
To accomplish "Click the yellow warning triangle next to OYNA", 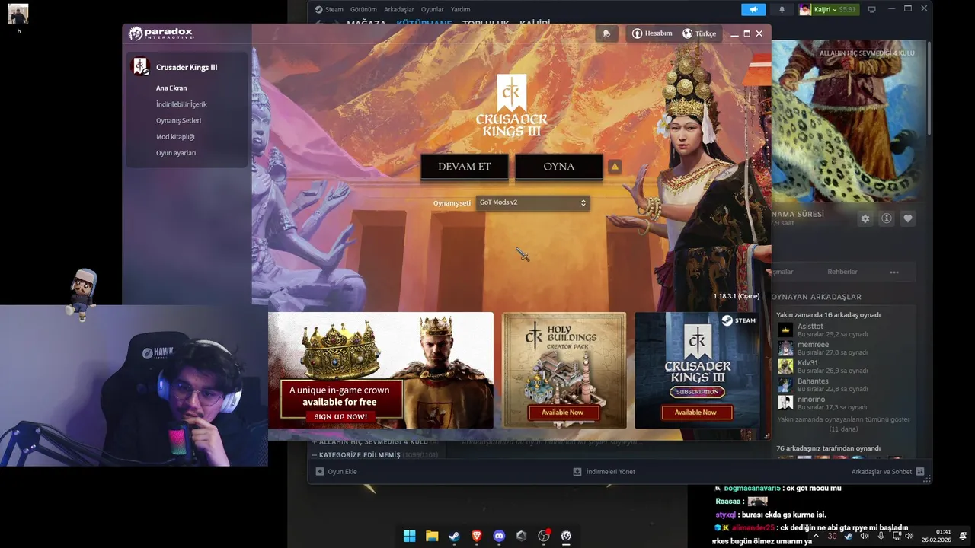I will (615, 167).
